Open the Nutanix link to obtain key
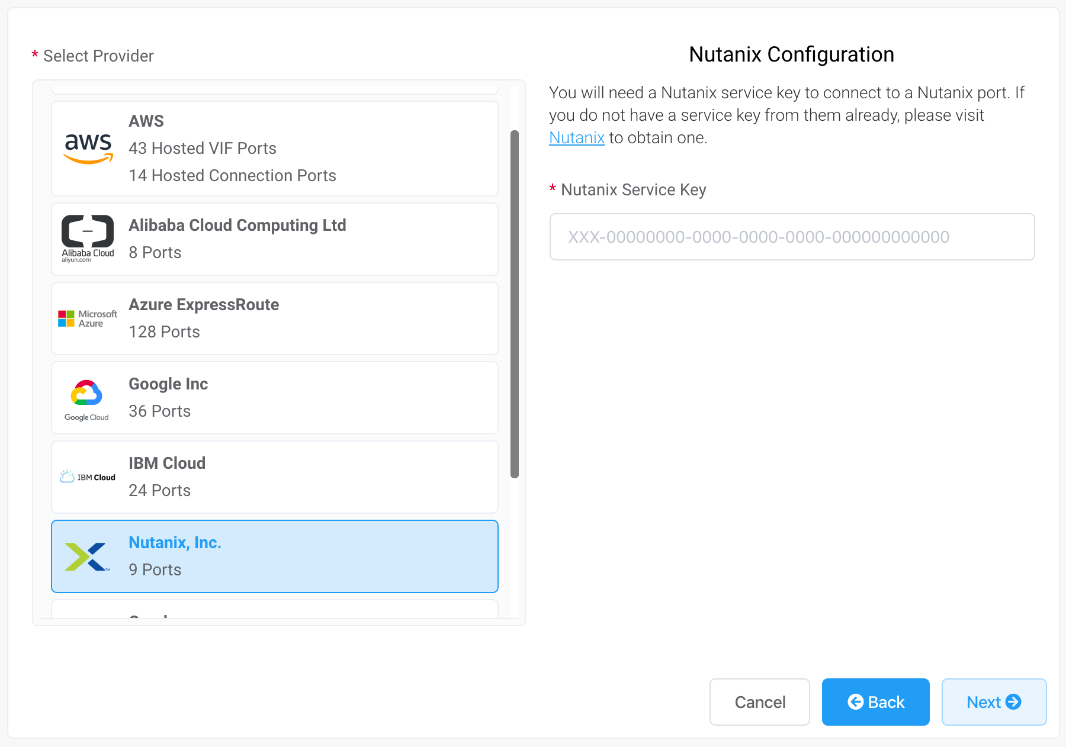 [577, 137]
